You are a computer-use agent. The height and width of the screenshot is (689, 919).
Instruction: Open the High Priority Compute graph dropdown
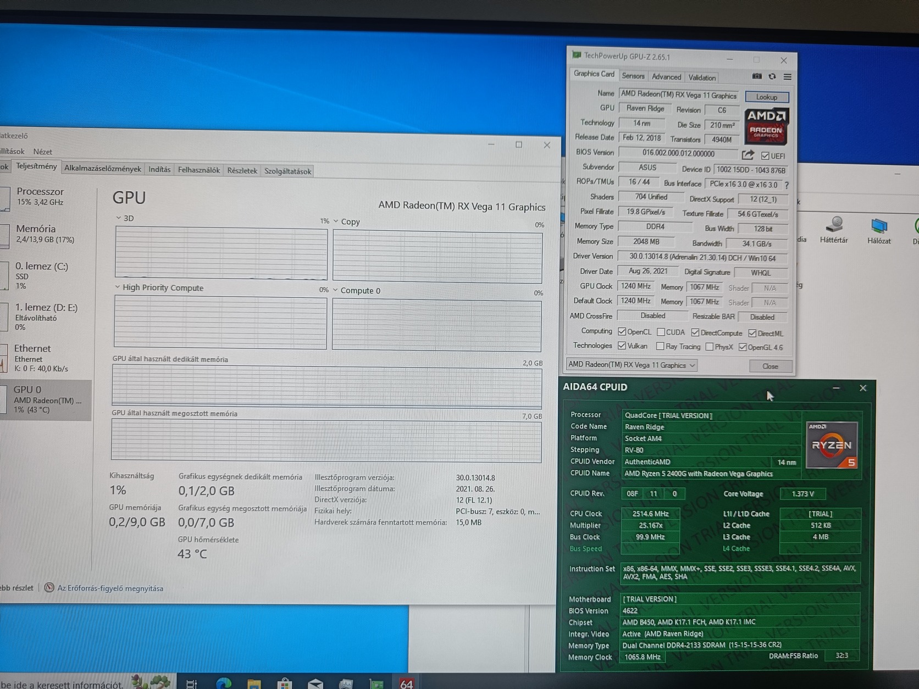pos(117,287)
